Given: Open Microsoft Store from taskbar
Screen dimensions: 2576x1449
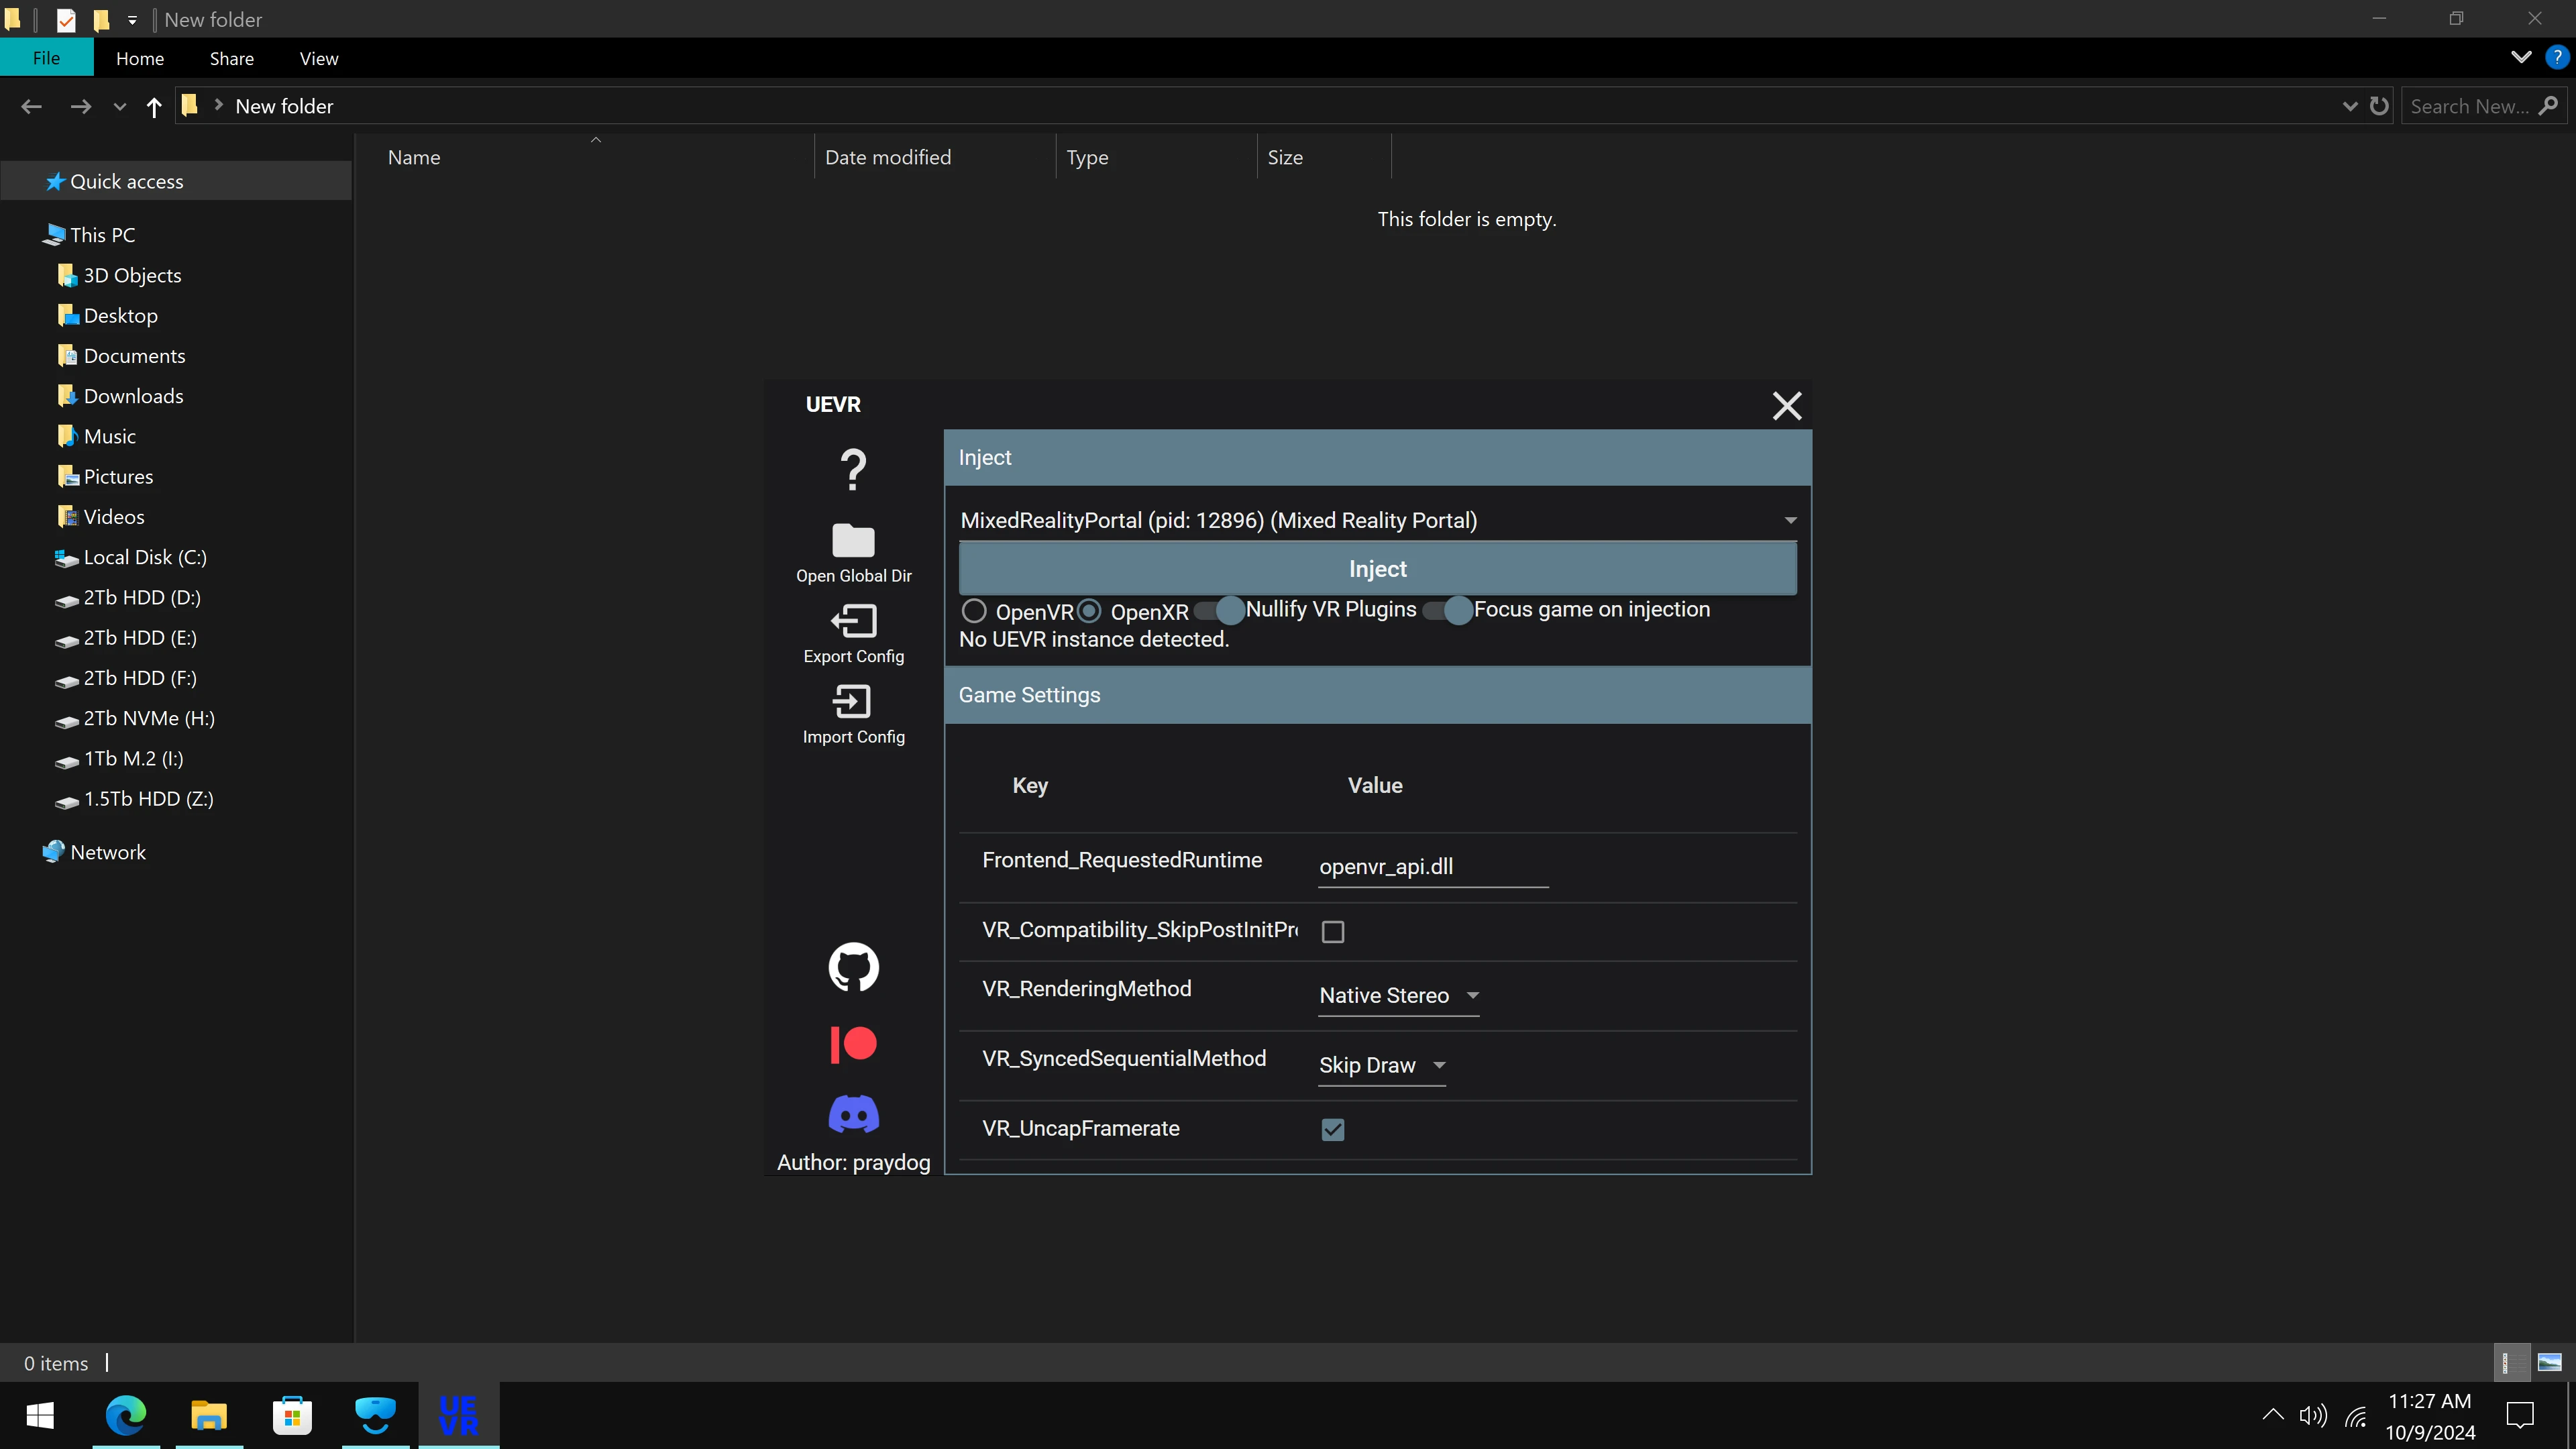Looking at the screenshot, I should click(x=292, y=1415).
